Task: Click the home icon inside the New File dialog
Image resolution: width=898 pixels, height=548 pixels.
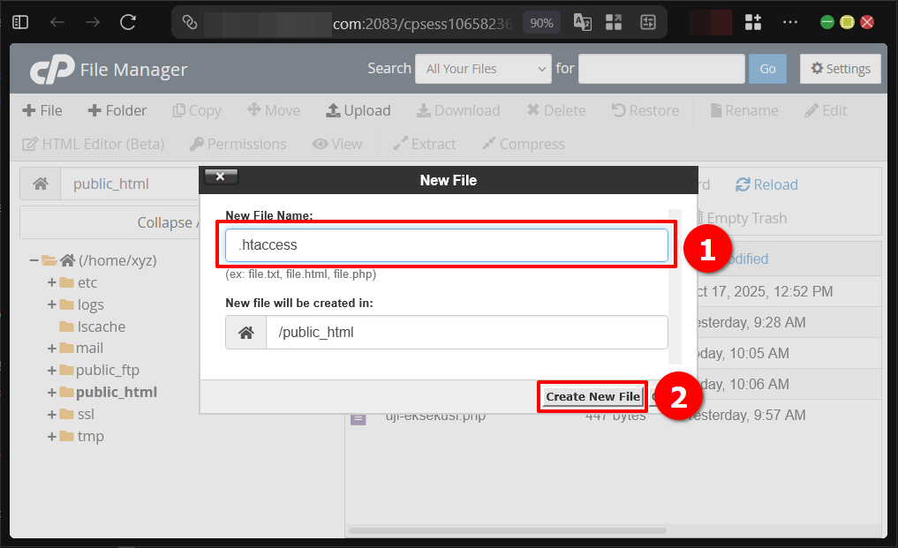Action: [245, 332]
